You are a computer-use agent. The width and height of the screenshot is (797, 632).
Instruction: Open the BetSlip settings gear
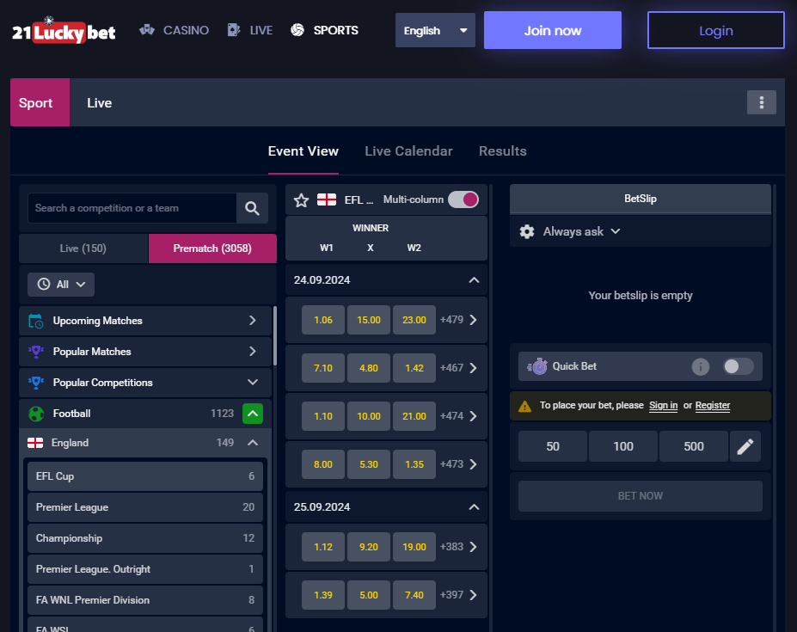pos(527,230)
